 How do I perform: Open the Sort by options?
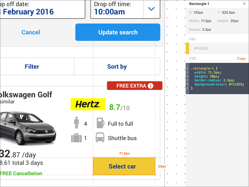click(117, 66)
